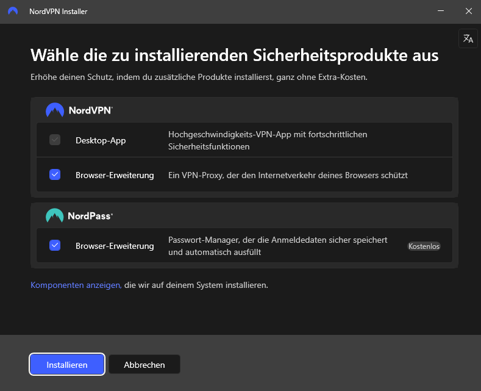
Task: Click the Hochgeschwindigkeits-VPN-App description
Action: pyautogui.click(x=268, y=140)
